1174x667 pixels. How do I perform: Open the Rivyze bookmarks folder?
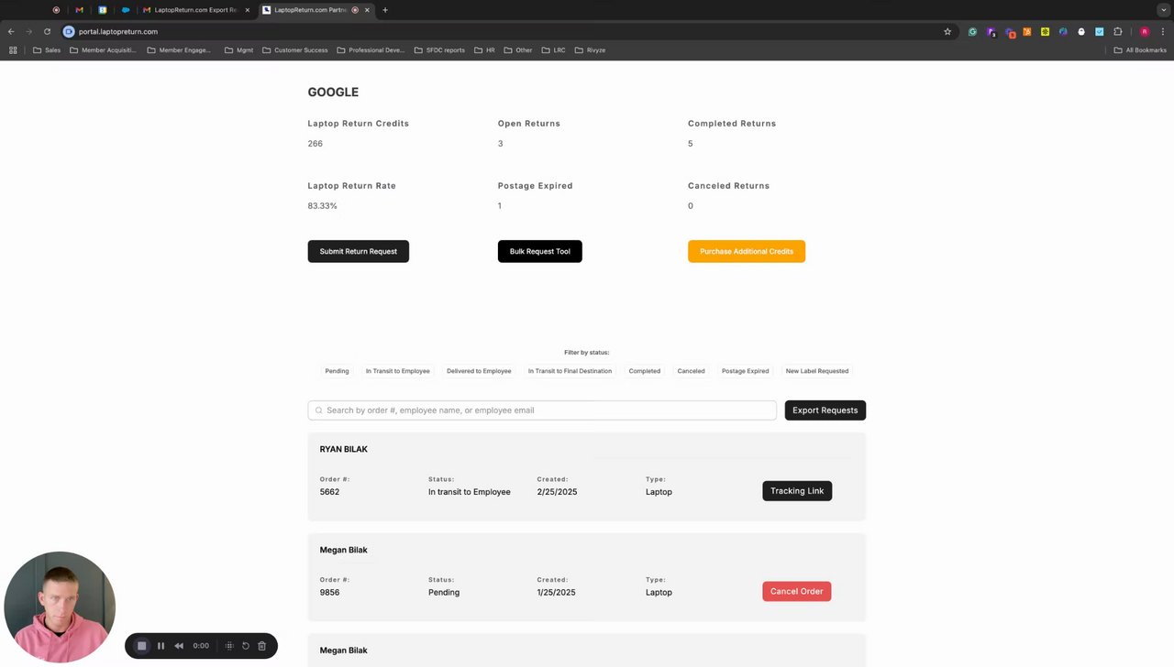click(590, 50)
